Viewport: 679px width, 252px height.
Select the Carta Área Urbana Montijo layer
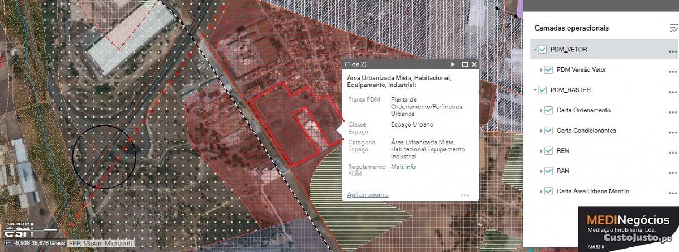pyautogui.click(x=592, y=192)
